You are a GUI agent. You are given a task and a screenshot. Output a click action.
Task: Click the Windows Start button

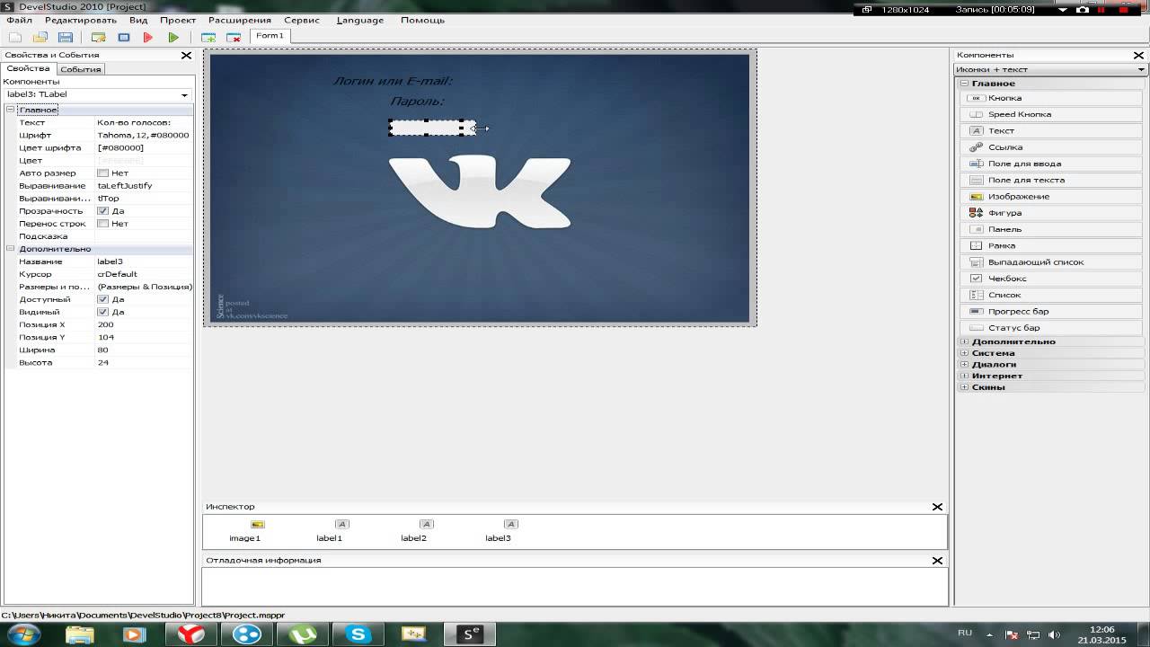point(24,634)
